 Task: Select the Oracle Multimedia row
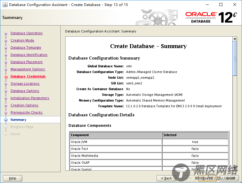click(x=149, y=156)
